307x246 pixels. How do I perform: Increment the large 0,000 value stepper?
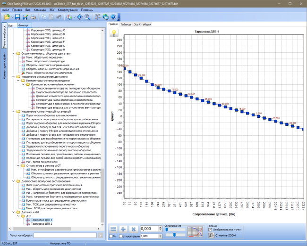coord(161,227)
